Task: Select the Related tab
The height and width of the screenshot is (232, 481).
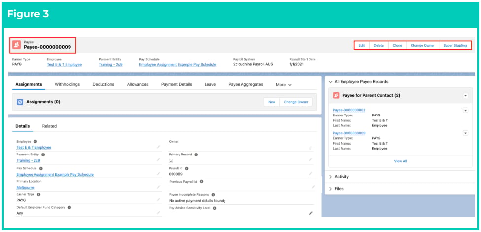Action: [x=49, y=126]
